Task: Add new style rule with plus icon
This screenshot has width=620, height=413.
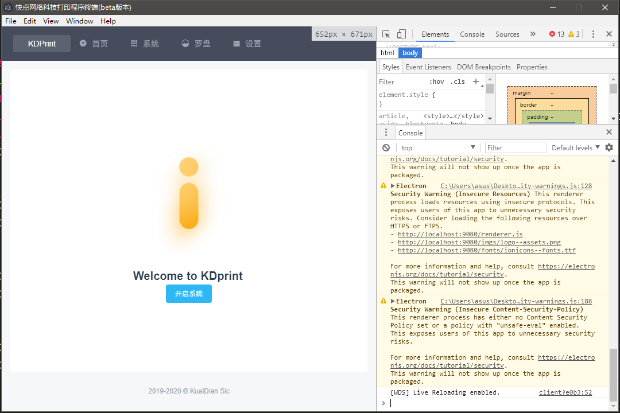Action: 476,81
